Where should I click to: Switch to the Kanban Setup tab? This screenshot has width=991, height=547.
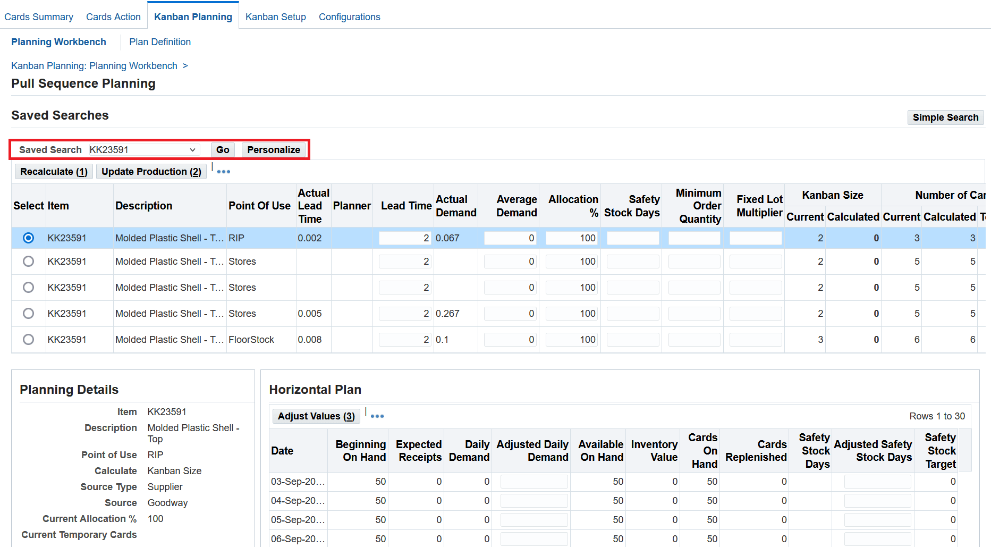click(275, 16)
